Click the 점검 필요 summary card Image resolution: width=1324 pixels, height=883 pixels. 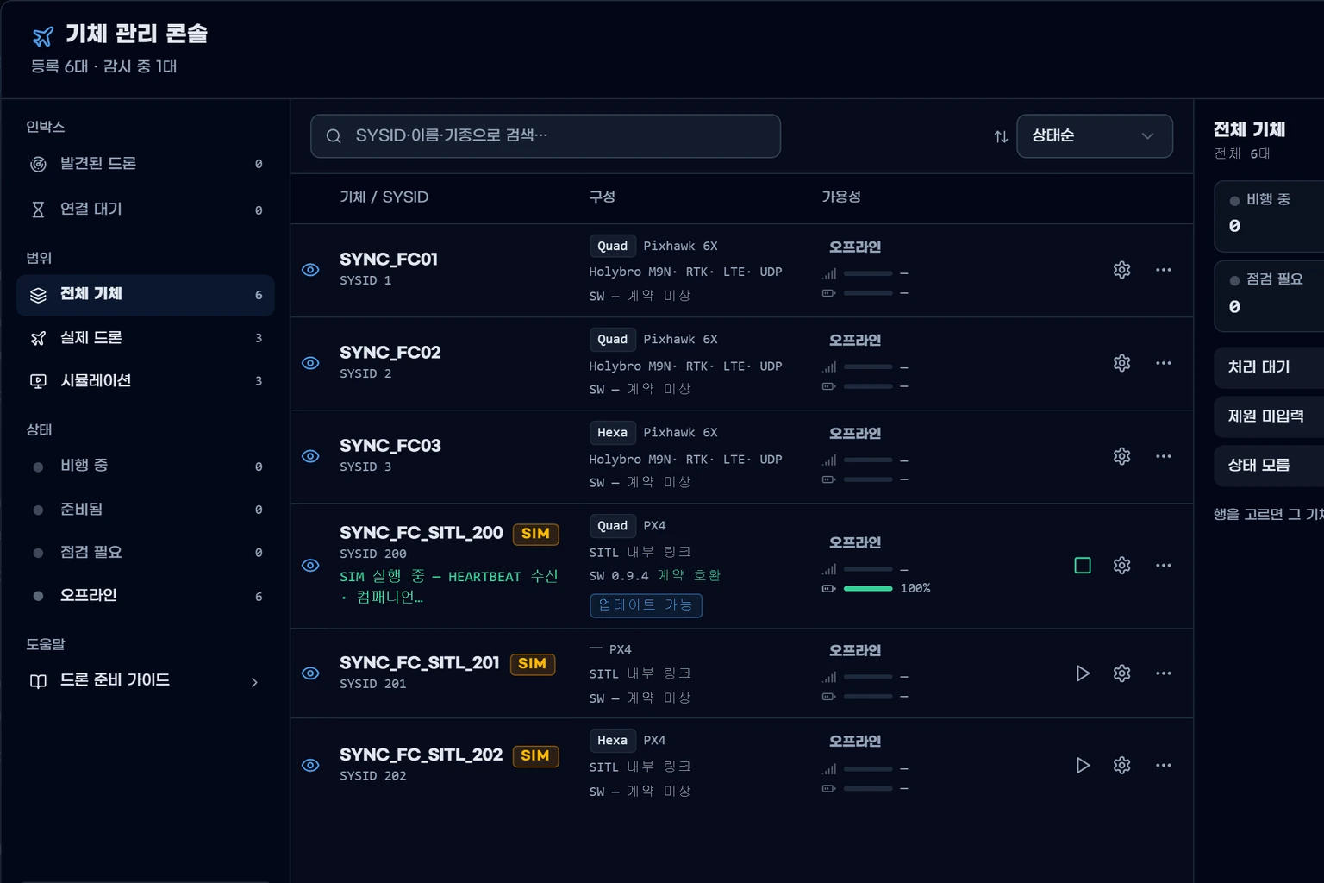click(x=1269, y=296)
